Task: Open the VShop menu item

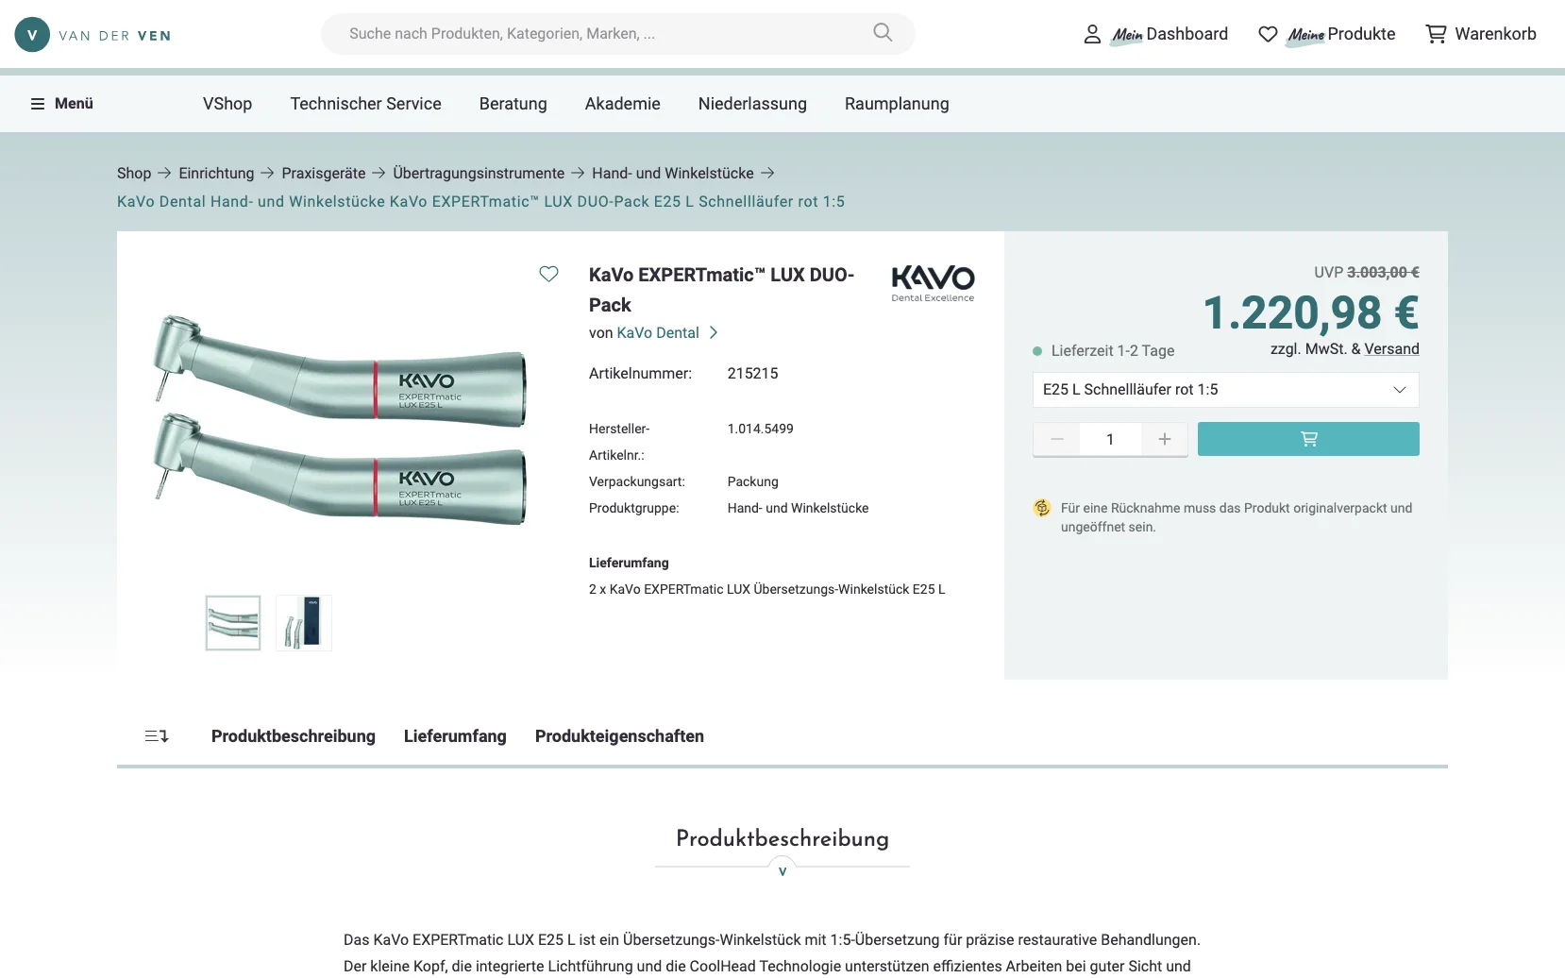Action: click(x=227, y=104)
